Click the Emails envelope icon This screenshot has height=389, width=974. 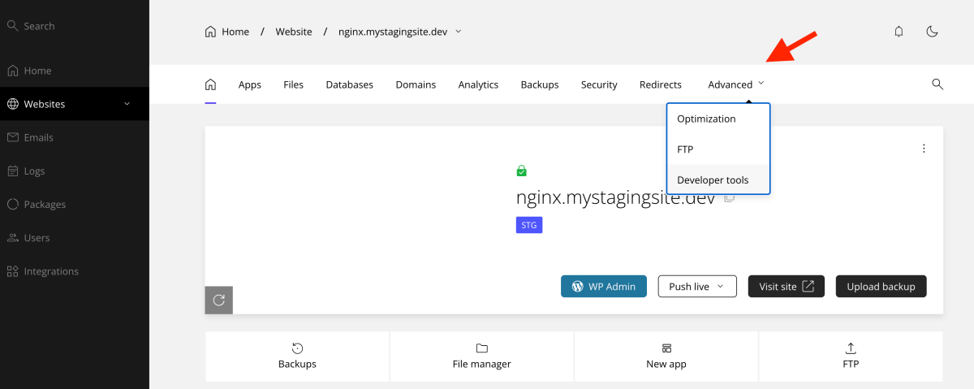tap(12, 137)
